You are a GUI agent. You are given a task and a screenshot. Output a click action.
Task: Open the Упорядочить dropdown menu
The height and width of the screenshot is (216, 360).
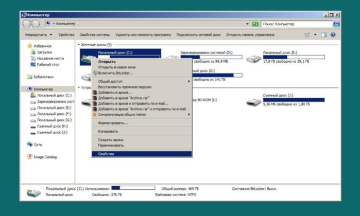point(38,35)
